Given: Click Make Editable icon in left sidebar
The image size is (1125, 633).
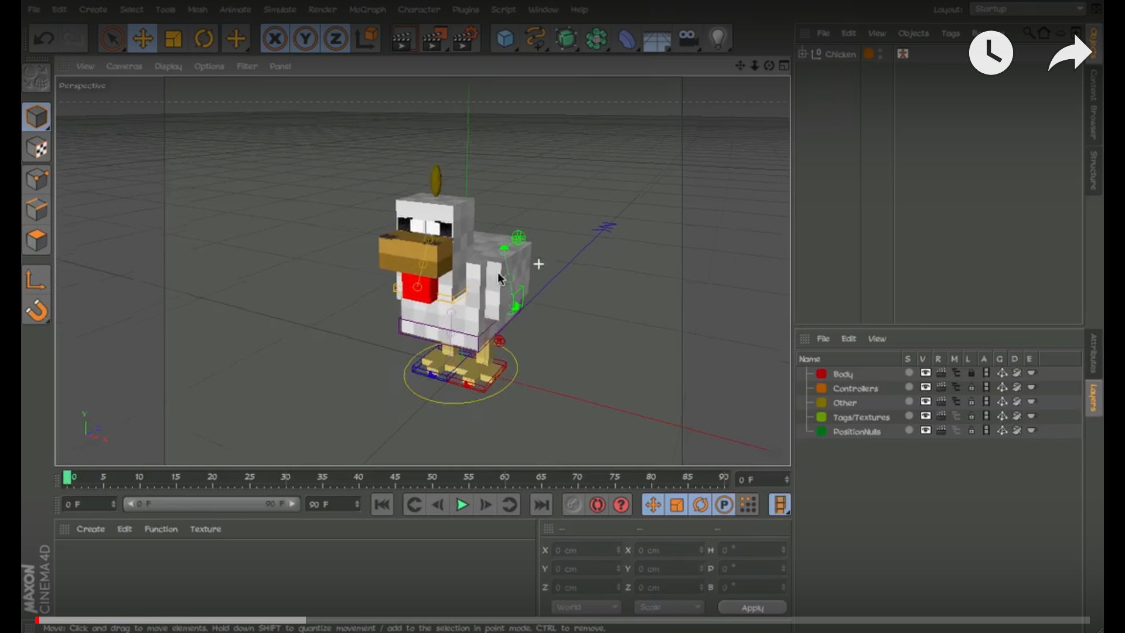Looking at the screenshot, I should 36,79.
